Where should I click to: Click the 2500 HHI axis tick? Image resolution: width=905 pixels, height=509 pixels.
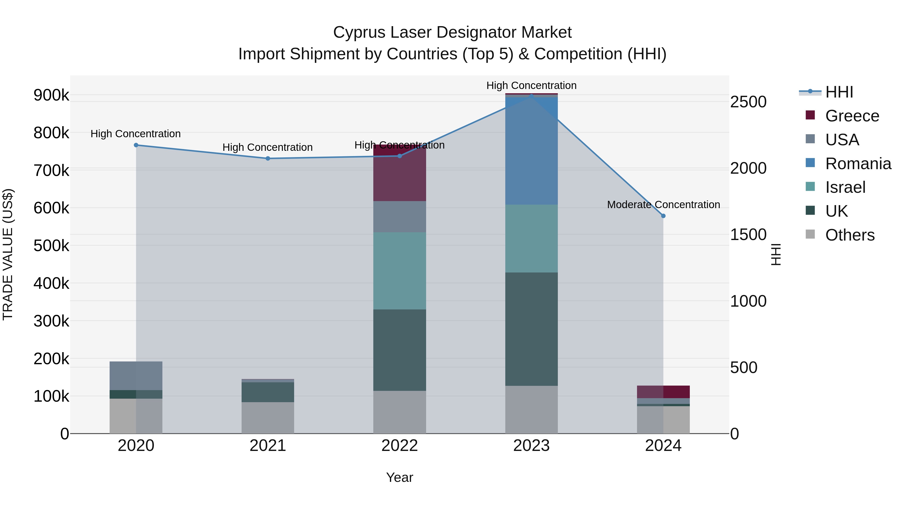coord(749,102)
